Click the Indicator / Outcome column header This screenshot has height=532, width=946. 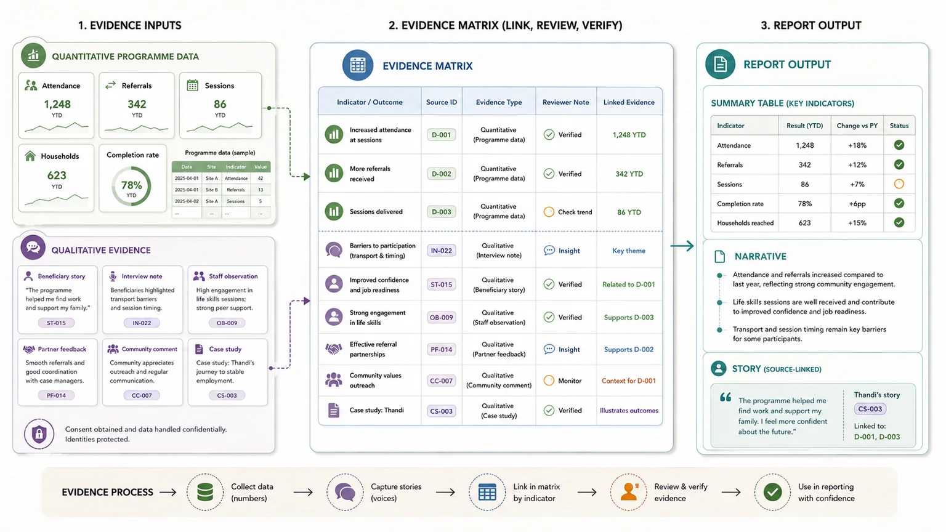click(370, 102)
